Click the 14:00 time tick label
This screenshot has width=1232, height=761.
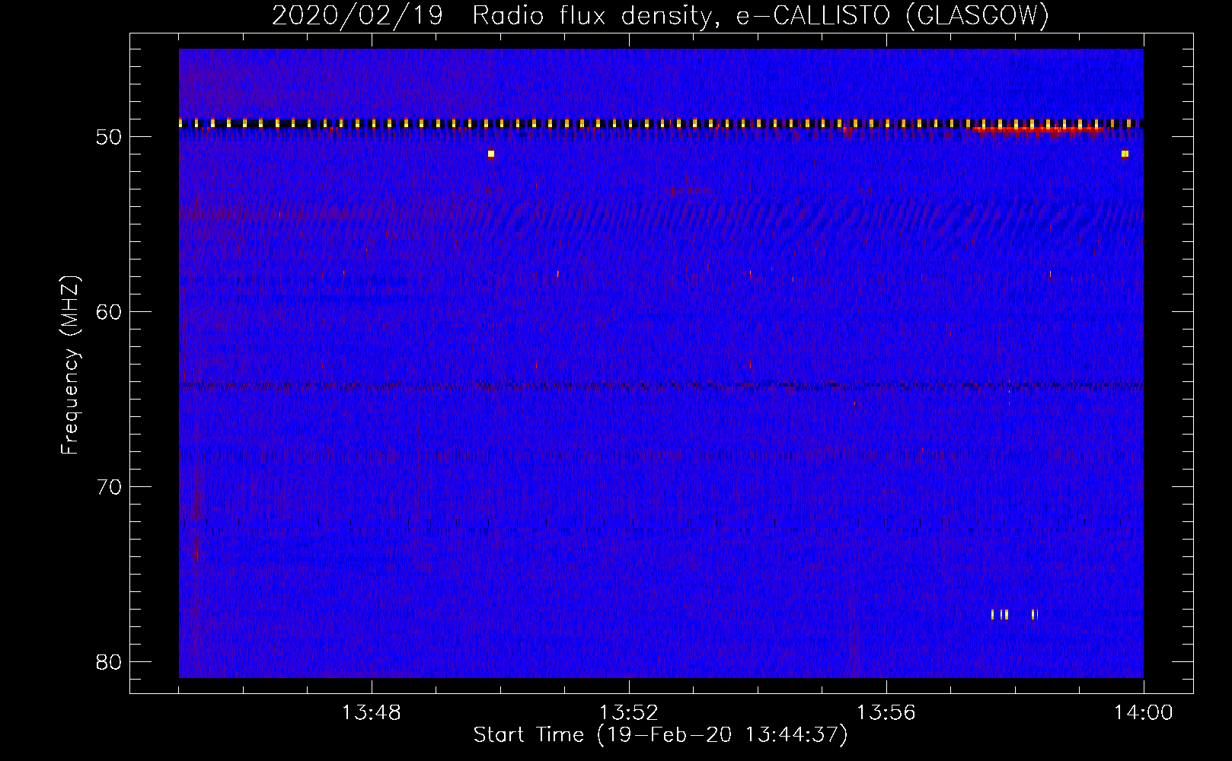(1144, 713)
